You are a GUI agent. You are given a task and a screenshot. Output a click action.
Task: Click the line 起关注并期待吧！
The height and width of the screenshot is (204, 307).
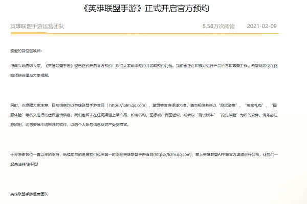[24, 164]
